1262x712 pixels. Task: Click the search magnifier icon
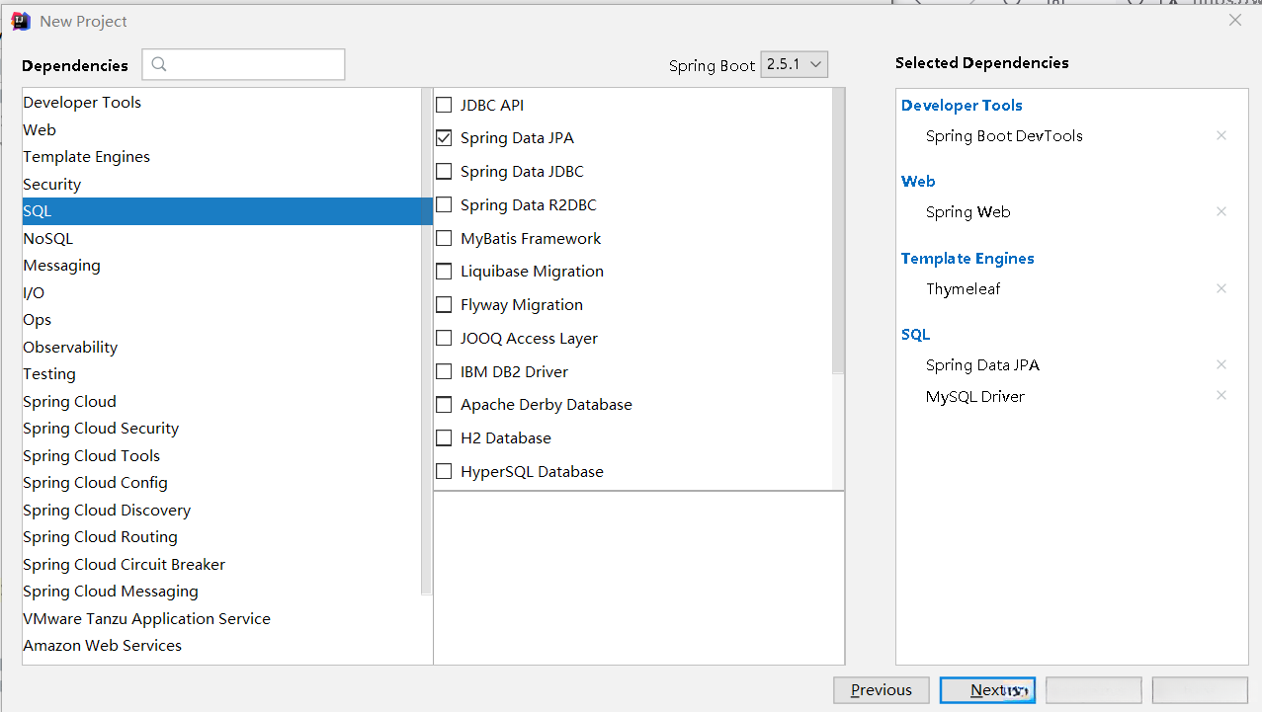[x=159, y=65]
